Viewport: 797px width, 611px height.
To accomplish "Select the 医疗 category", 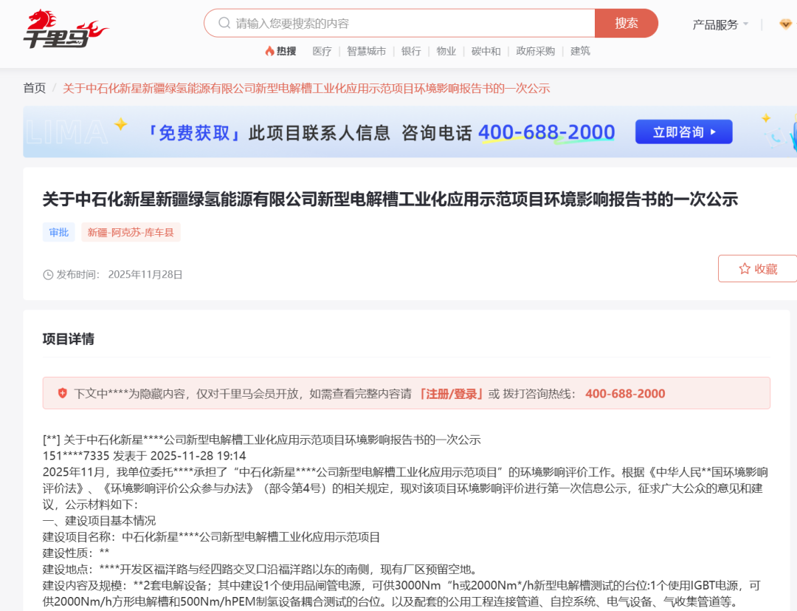I will 322,51.
